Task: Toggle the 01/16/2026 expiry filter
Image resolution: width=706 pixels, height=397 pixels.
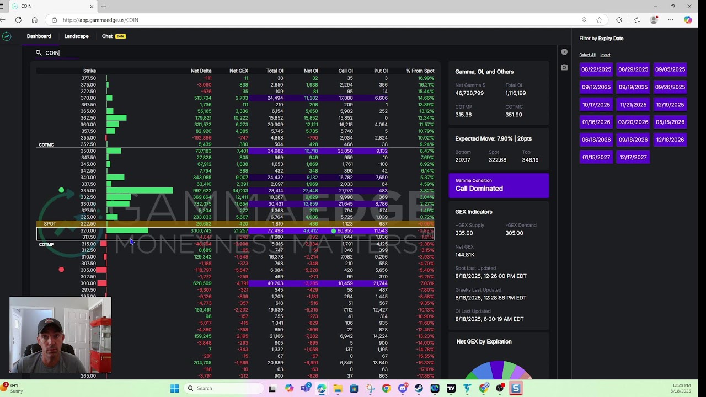Action: 596,122
